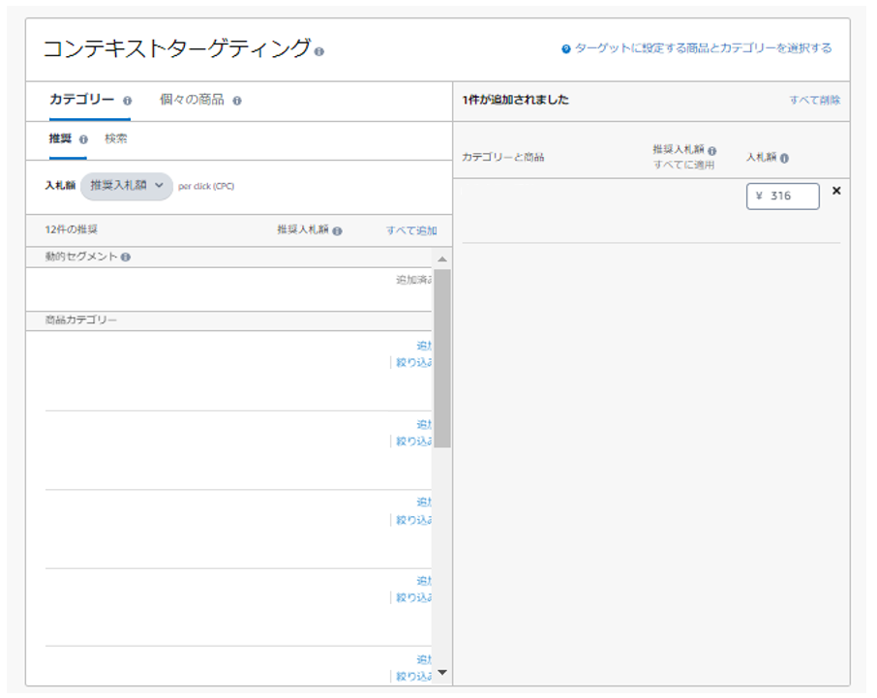Select the 推奨 subtab
Screen dimensions: 877x698
[60, 138]
